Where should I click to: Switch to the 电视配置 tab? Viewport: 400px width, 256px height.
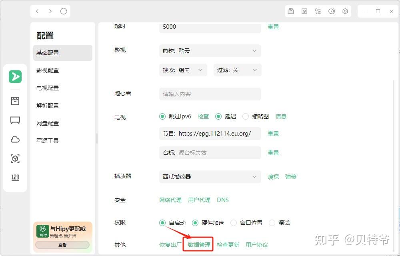coord(47,88)
